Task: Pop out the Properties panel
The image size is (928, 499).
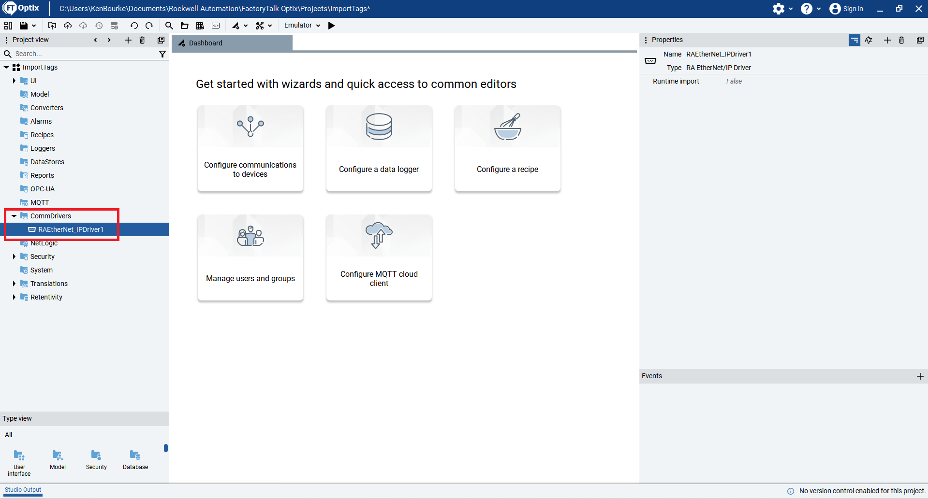Action: point(920,40)
